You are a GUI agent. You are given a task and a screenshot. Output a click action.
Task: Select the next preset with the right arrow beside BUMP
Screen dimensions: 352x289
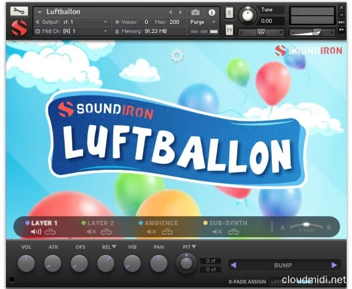coord(334,265)
